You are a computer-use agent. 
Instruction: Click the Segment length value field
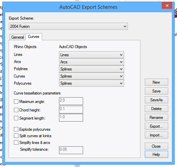(x=71, y=118)
